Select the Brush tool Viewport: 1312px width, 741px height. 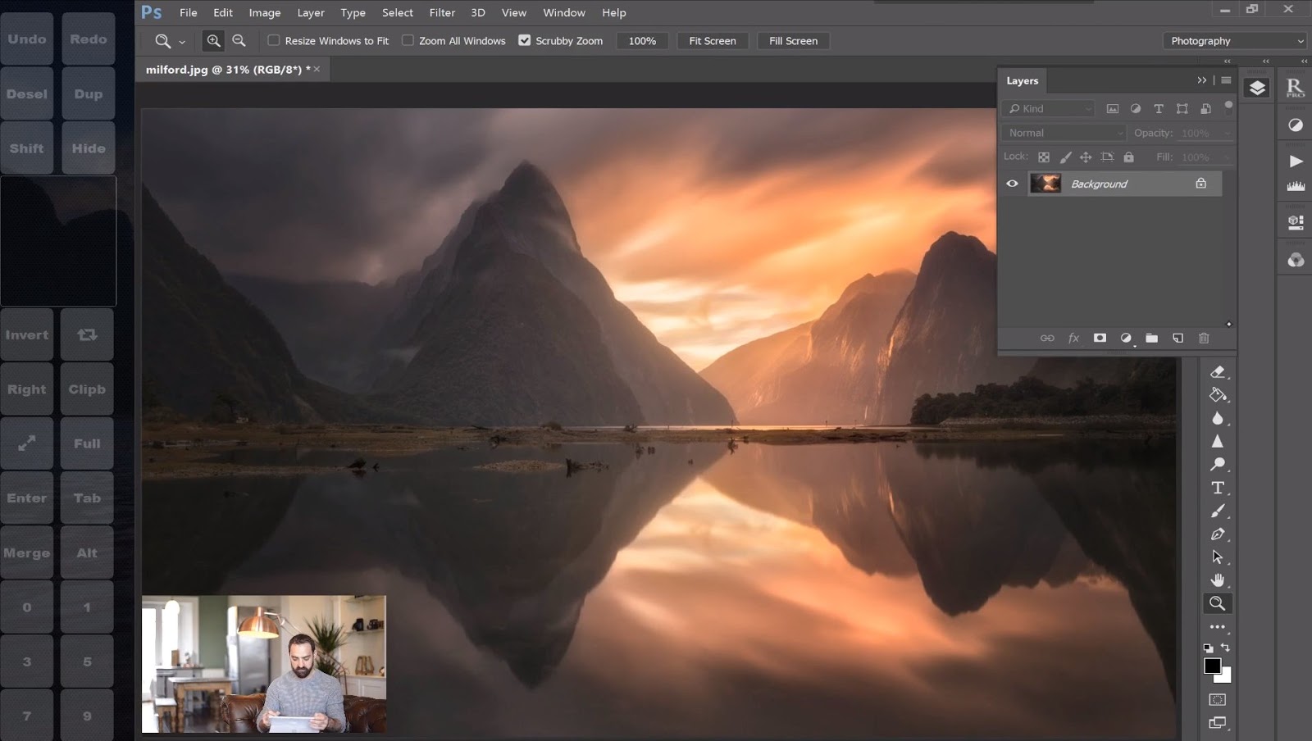pos(1219,511)
